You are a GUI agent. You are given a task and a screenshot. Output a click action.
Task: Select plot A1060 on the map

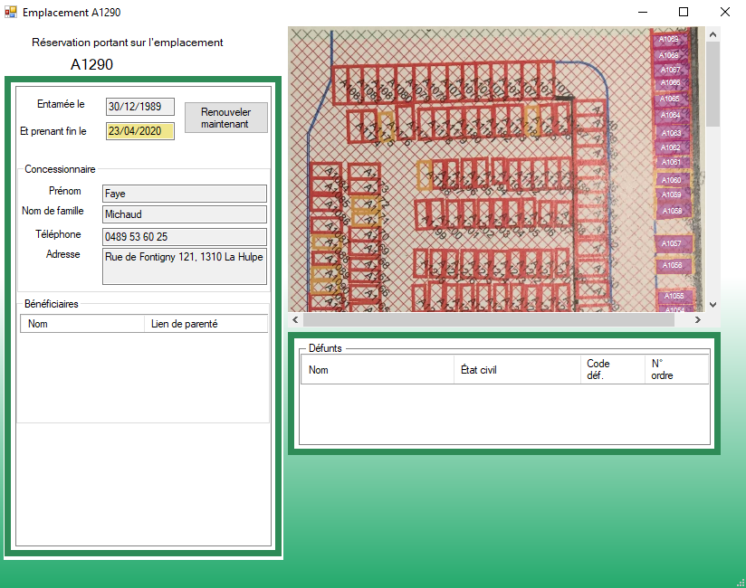pos(672,180)
